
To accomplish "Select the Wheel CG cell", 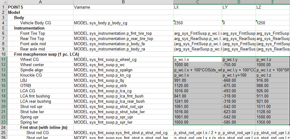I will coord(40,60).
